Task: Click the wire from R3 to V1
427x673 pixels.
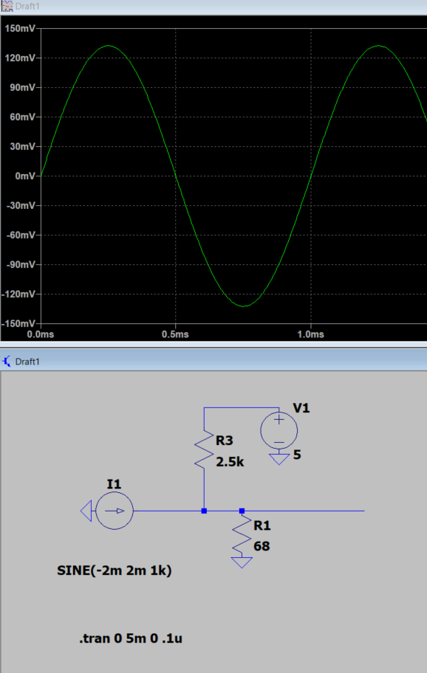Action: click(242, 408)
